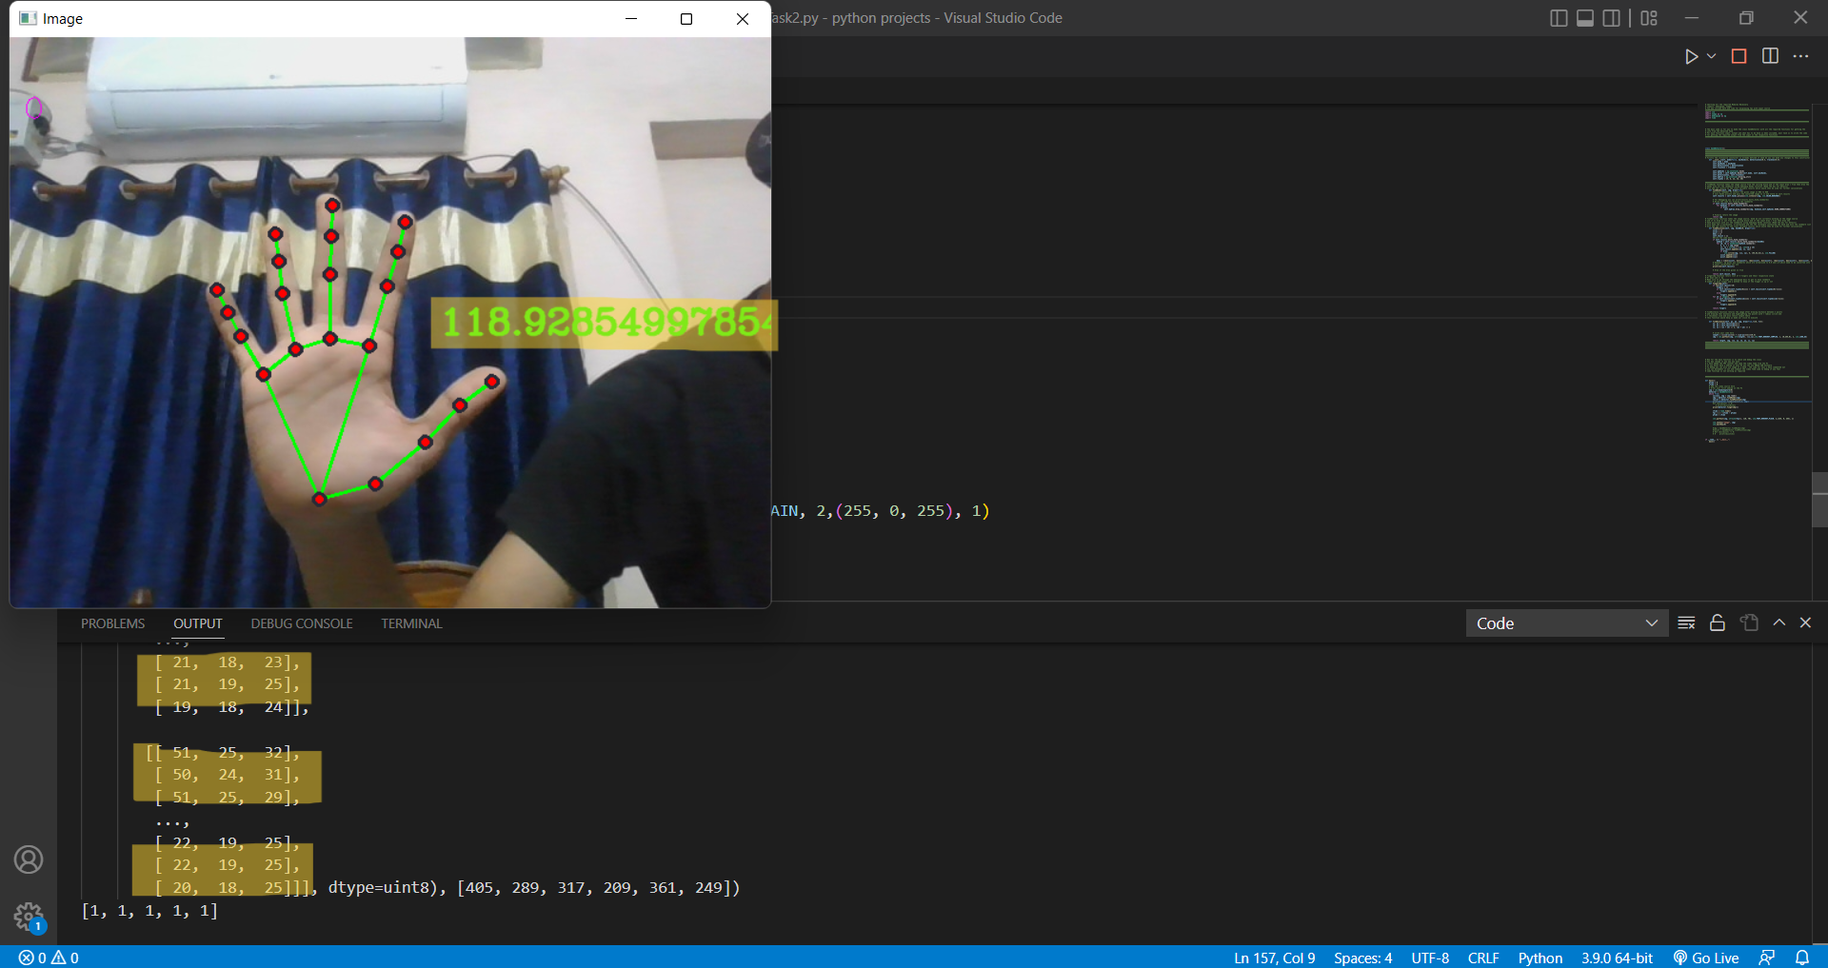Screen dimensions: 1828x968
Task: Toggle the secondary sidebar layout icon
Action: click(x=1611, y=18)
